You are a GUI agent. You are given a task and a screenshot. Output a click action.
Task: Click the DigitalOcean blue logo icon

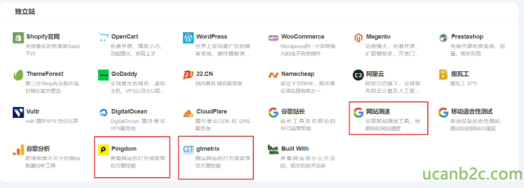click(103, 113)
